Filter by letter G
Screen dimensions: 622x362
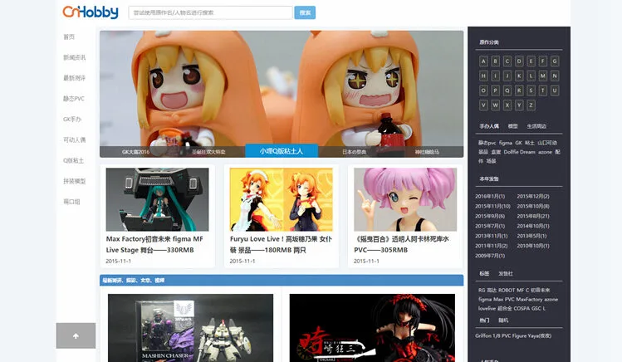tap(555, 61)
